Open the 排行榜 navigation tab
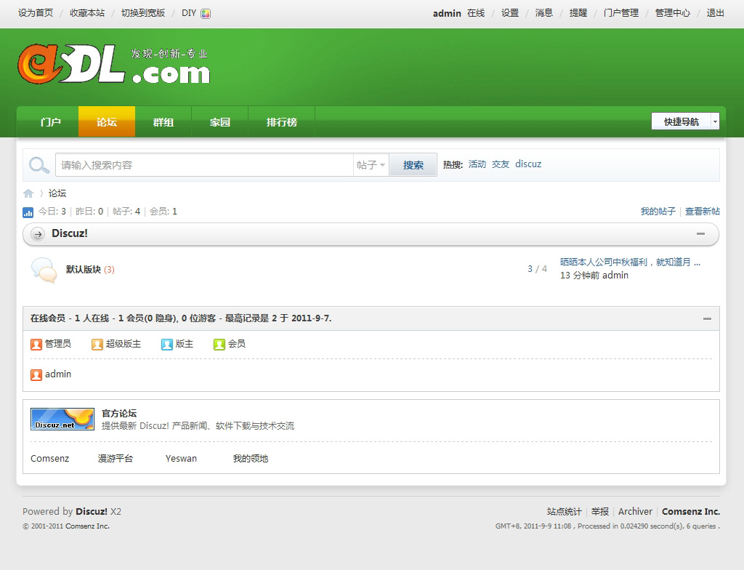This screenshot has height=570, width=744. (281, 122)
